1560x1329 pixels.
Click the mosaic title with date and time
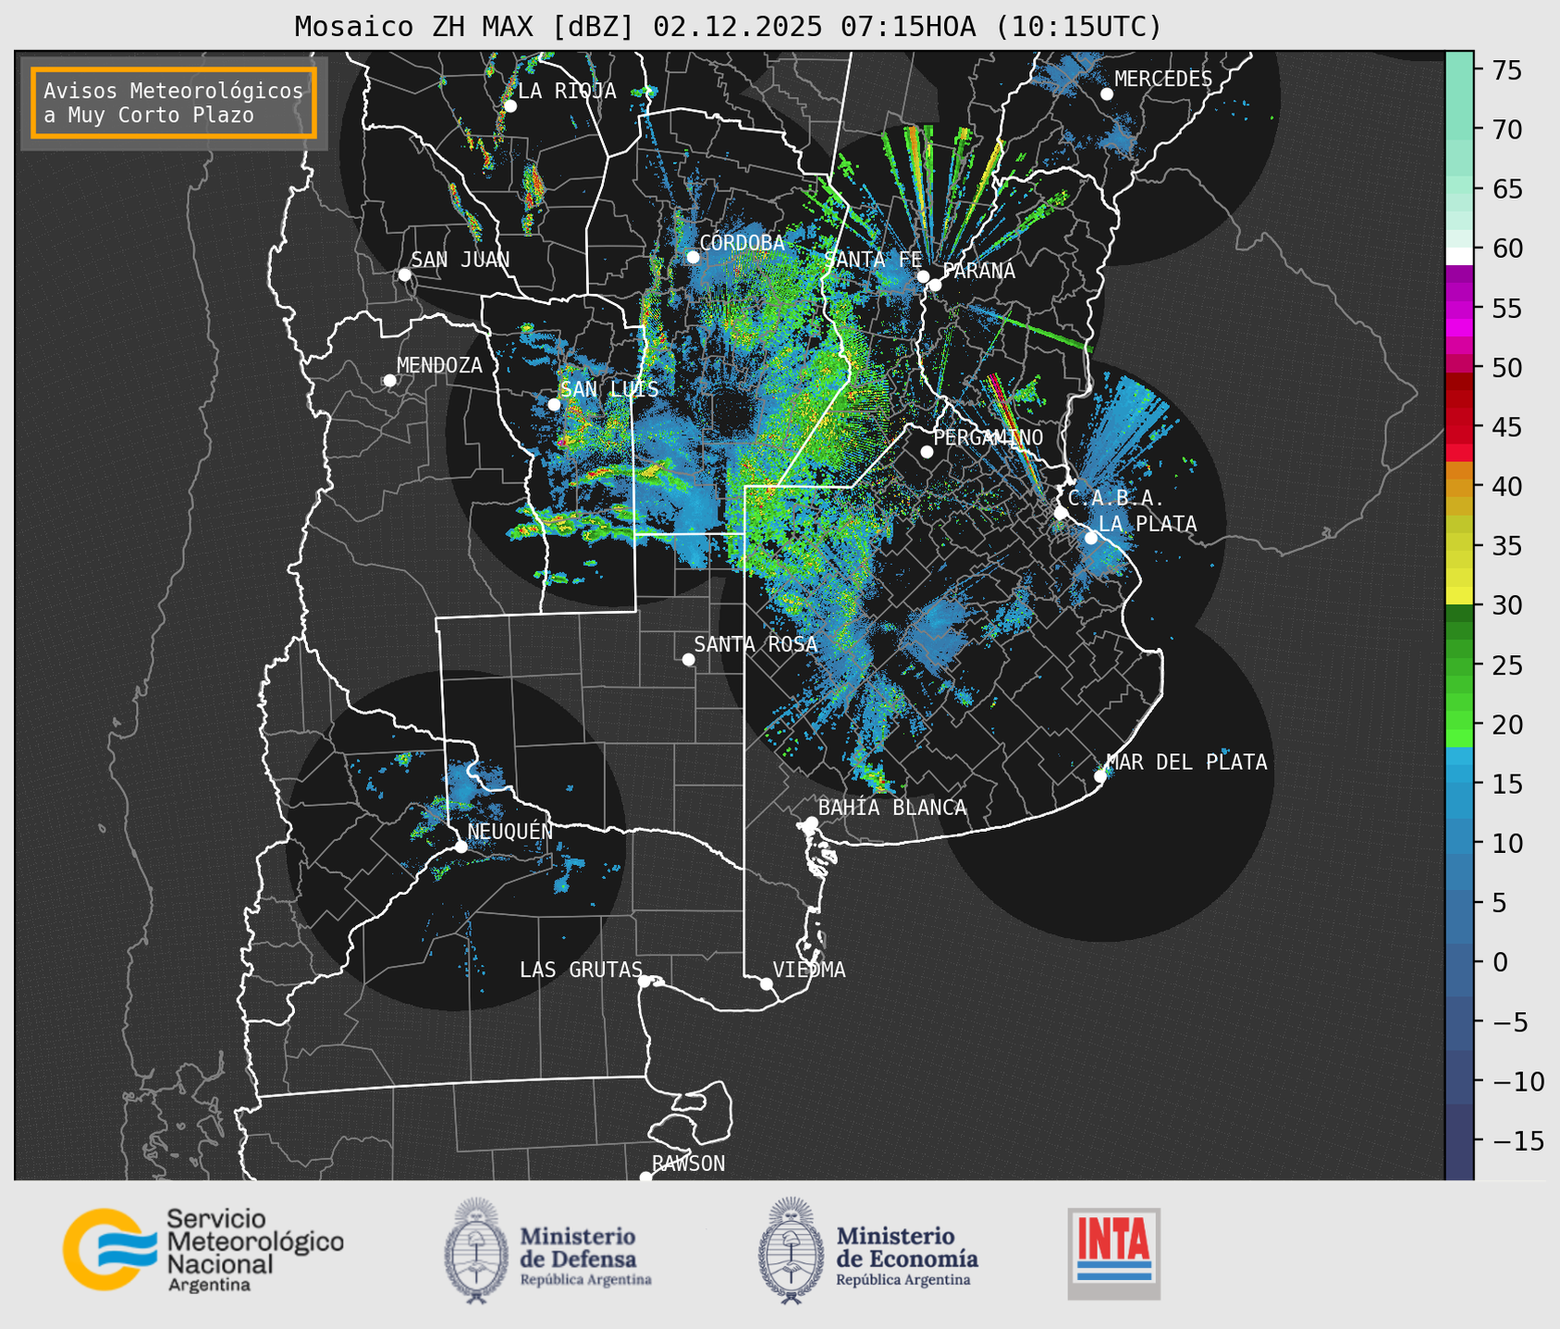pos(728,26)
